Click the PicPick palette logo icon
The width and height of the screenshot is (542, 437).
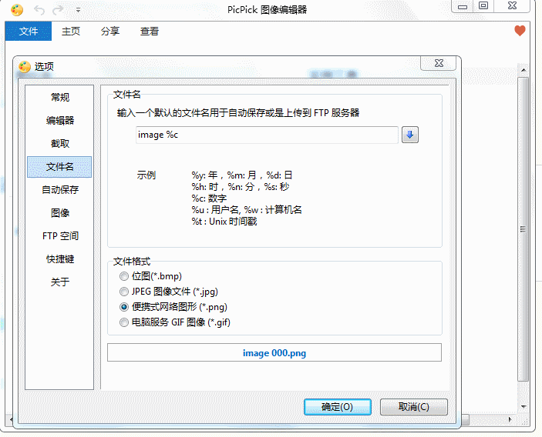tap(17, 10)
